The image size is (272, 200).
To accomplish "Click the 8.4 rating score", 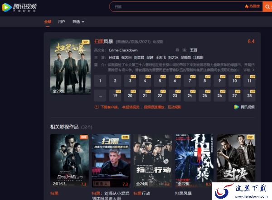I will click(251, 41).
